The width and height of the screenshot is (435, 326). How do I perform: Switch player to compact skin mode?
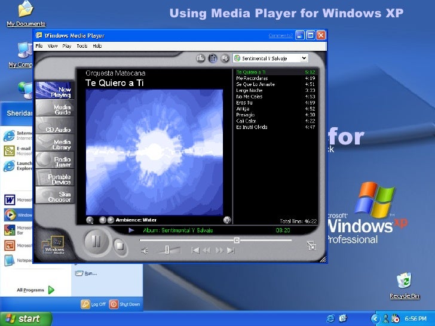tap(311, 244)
